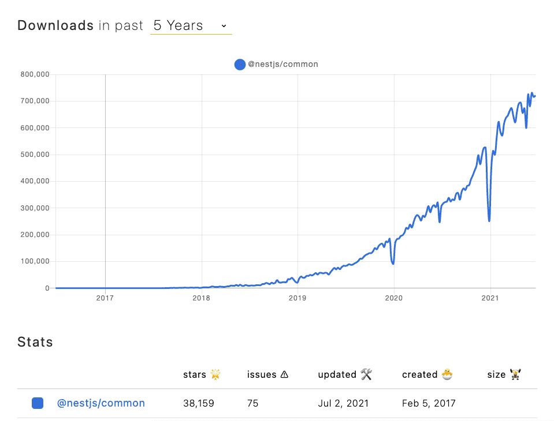Viewport: 554px width, 421px height.
Task: Click the 2017 label on the x-axis
Action: [105, 298]
